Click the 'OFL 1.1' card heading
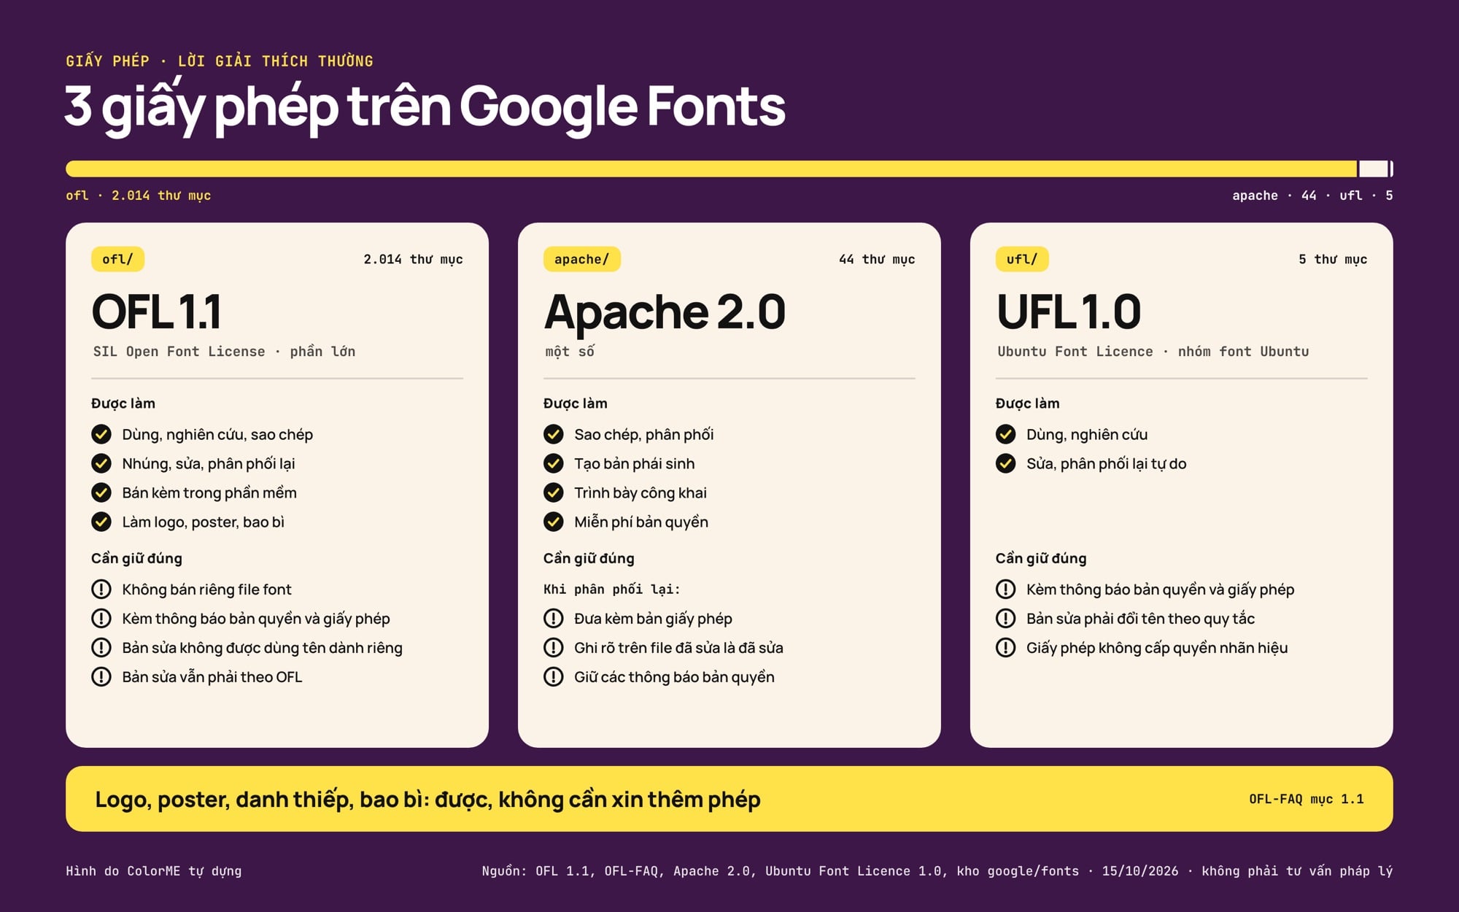The image size is (1459, 912). point(156,312)
